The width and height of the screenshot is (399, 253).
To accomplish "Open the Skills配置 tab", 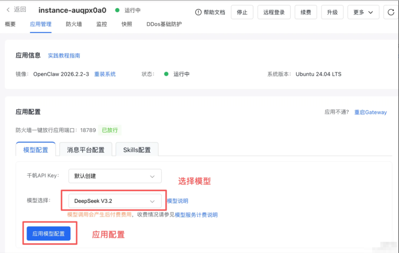I will pyautogui.click(x=137, y=150).
